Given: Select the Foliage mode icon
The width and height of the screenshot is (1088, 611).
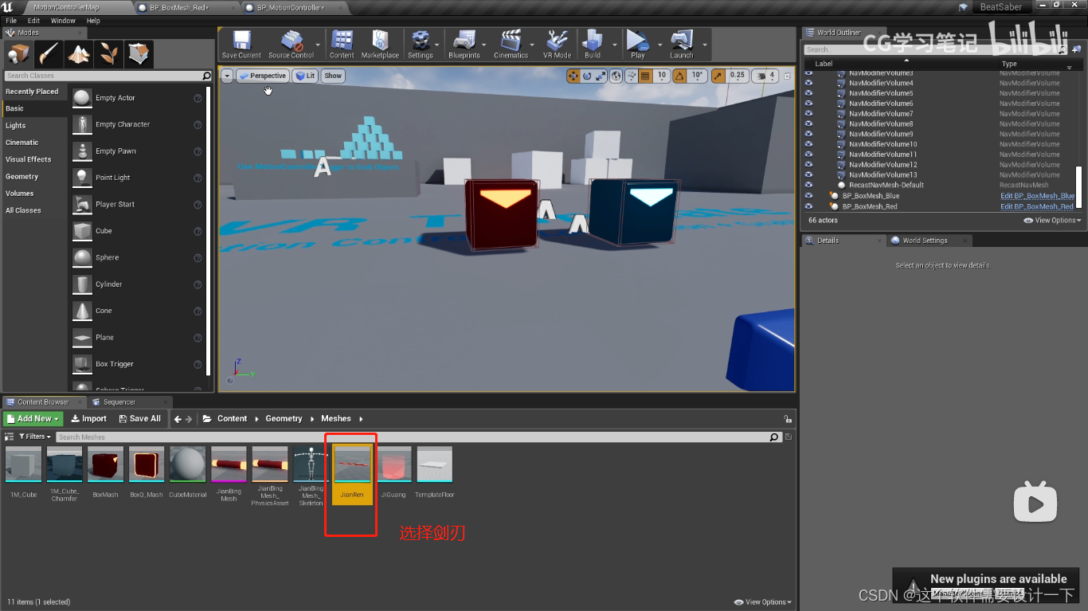Looking at the screenshot, I should 108,54.
